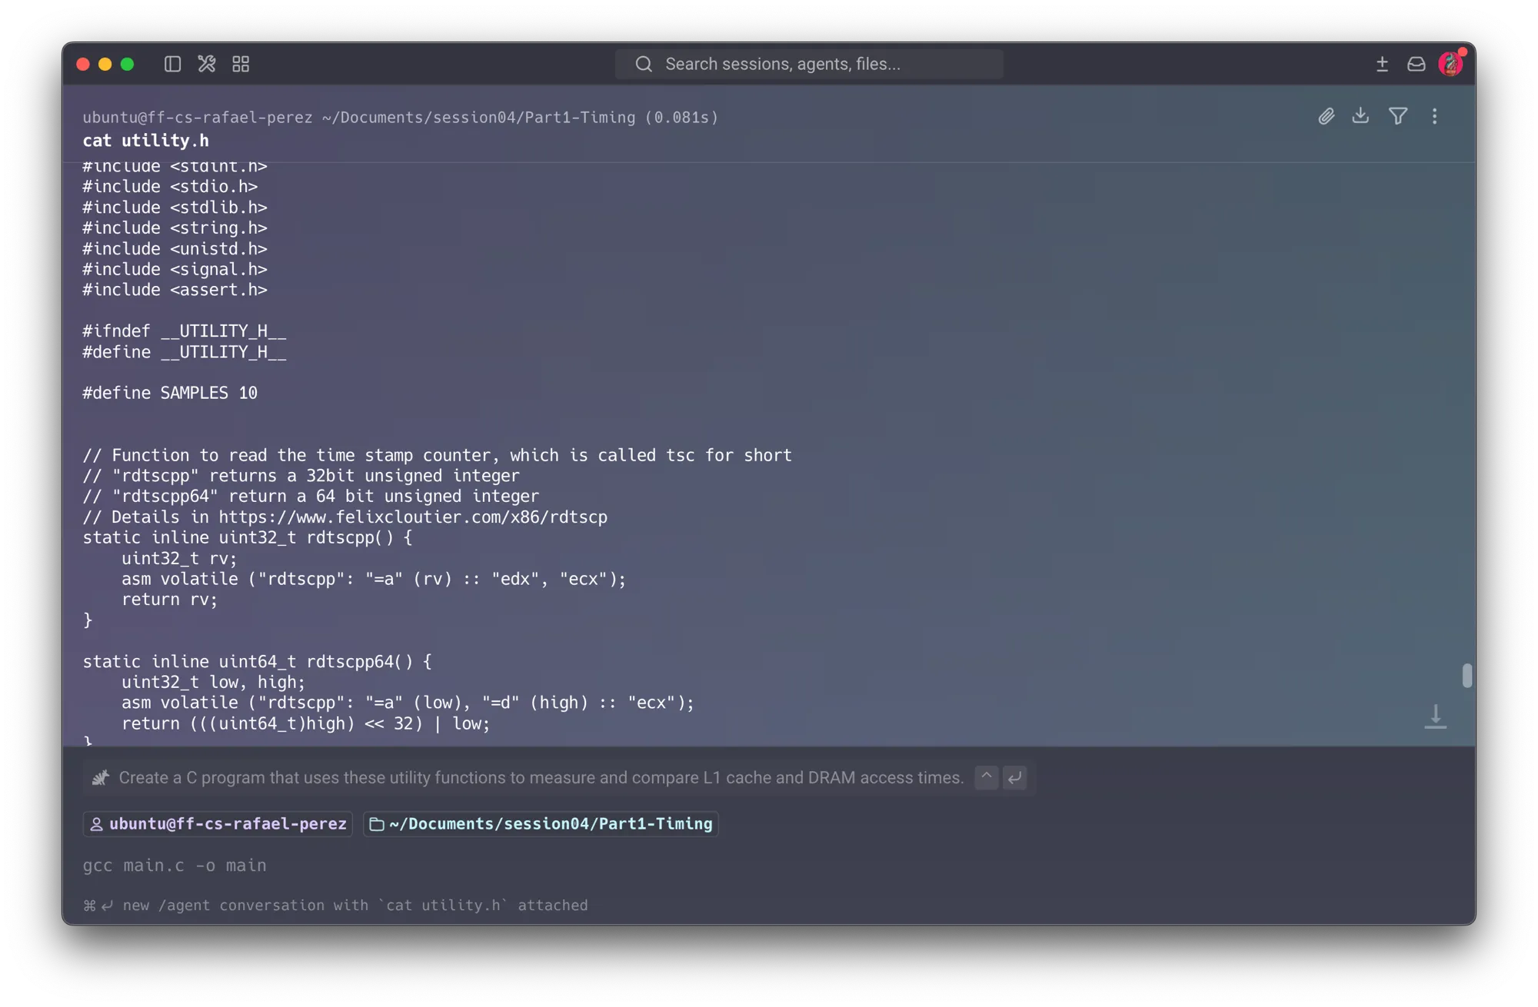This screenshot has width=1538, height=1007.
Task: Click the ~/Documents/session04/Part1-Timing directory chip
Action: (x=541, y=824)
